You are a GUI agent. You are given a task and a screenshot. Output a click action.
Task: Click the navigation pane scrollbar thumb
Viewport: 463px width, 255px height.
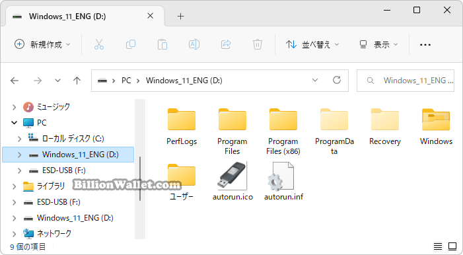[139, 178]
